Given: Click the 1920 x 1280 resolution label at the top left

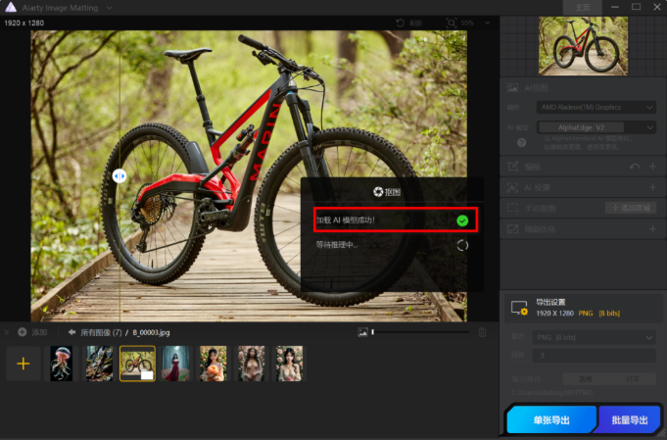Looking at the screenshot, I should pos(24,23).
